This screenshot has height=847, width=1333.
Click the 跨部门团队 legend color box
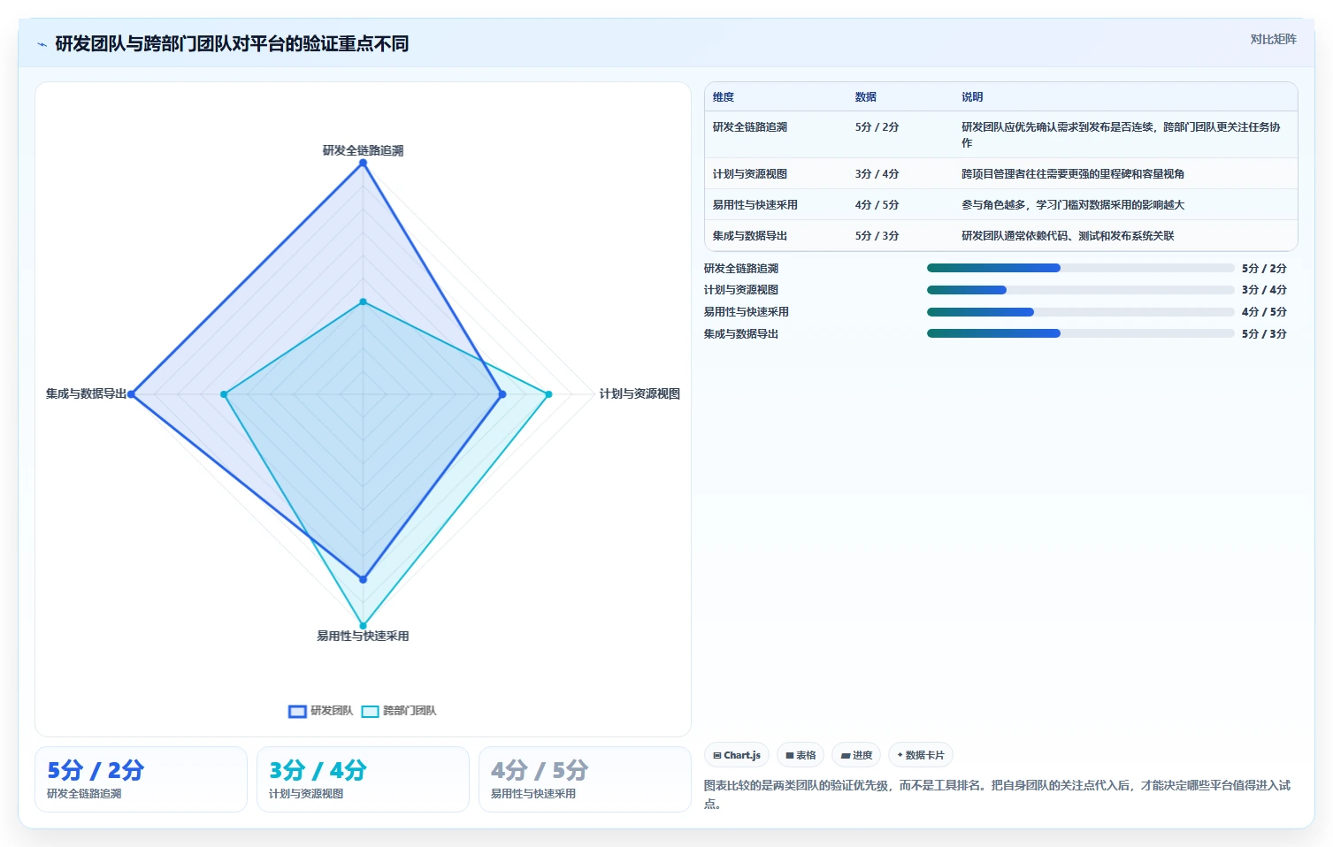point(370,711)
